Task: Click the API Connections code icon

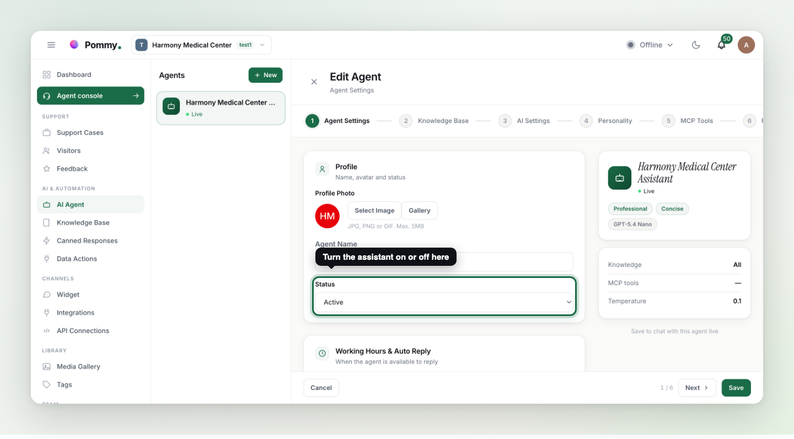Action: [x=47, y=331]
